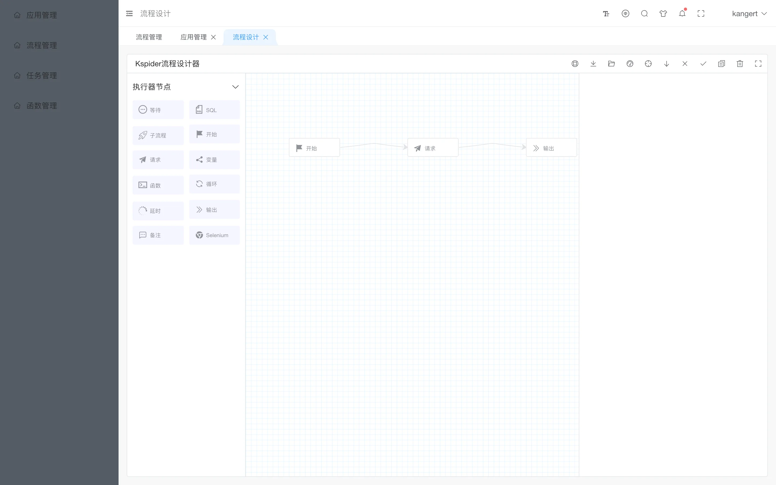Close the 应用管理 tab

point(213,37)
